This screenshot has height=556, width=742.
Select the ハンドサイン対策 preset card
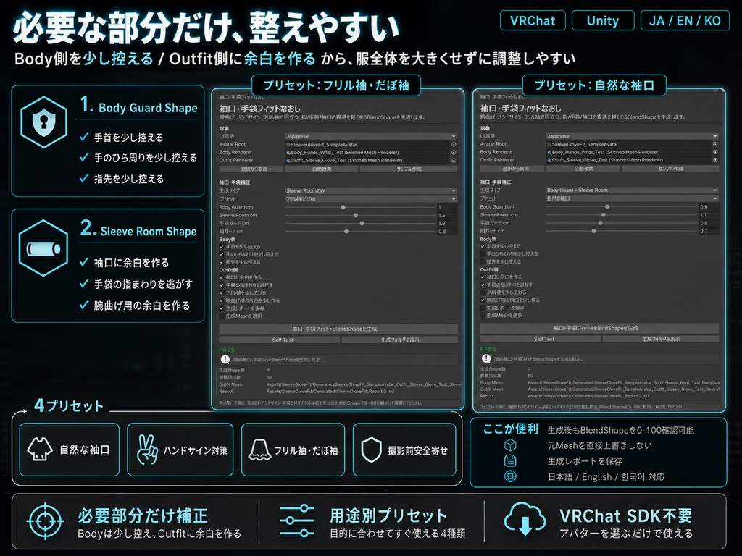[180, 450]
